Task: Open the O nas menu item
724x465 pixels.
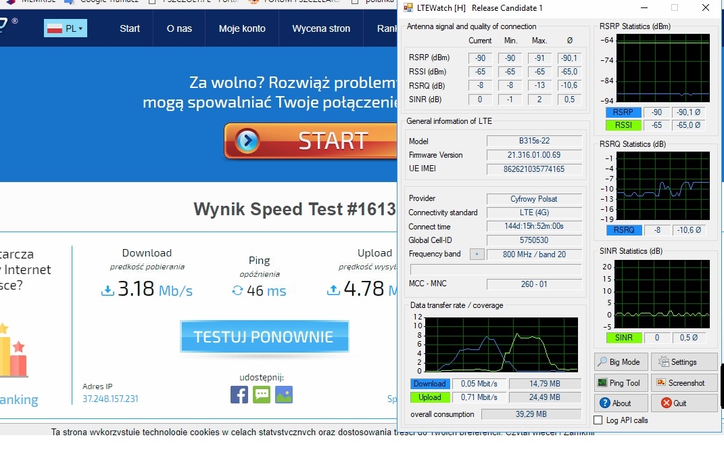Action: click(179, 28)
